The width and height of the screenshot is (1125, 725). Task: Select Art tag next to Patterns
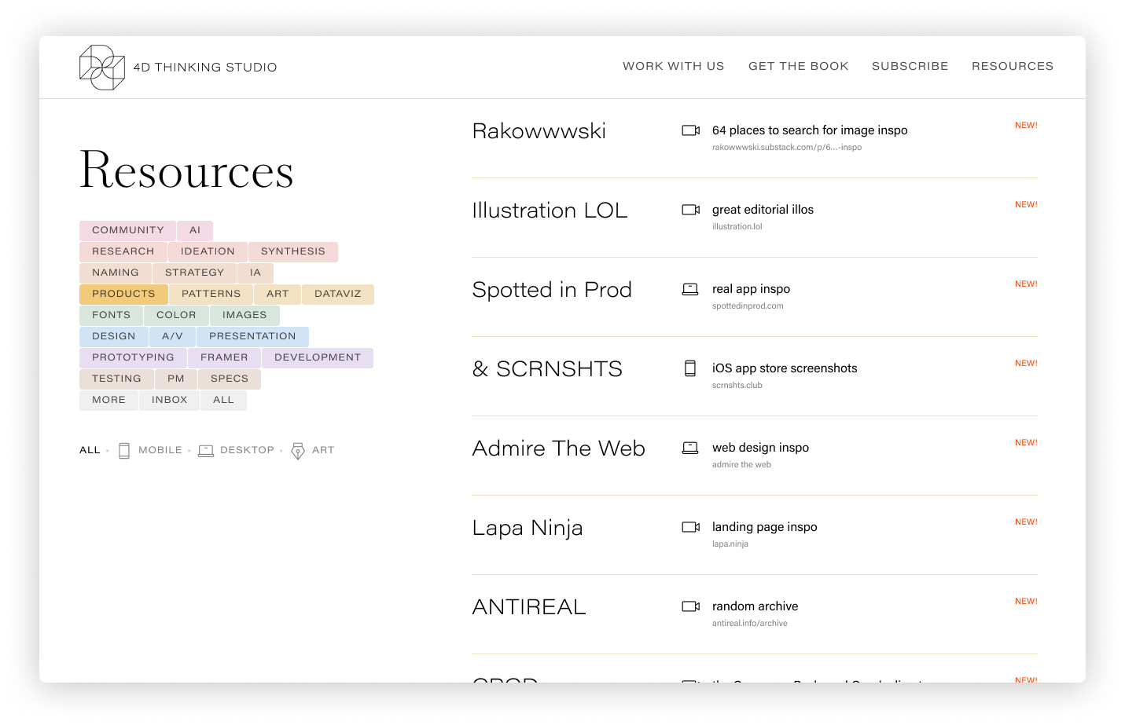point(278,294)
